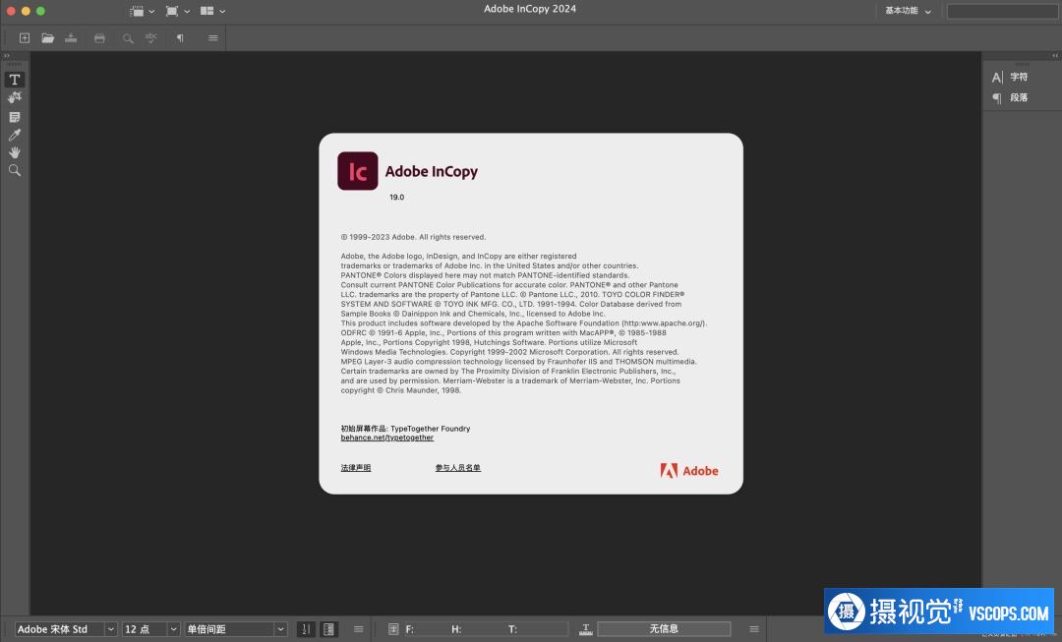The image size is (1062, 642).
Task: Open the 基本功能 workspace switcher
Action: tap(908, 11)
